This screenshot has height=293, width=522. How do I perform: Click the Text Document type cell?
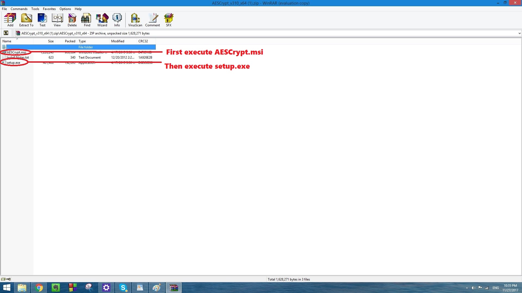tap(89, 58)
